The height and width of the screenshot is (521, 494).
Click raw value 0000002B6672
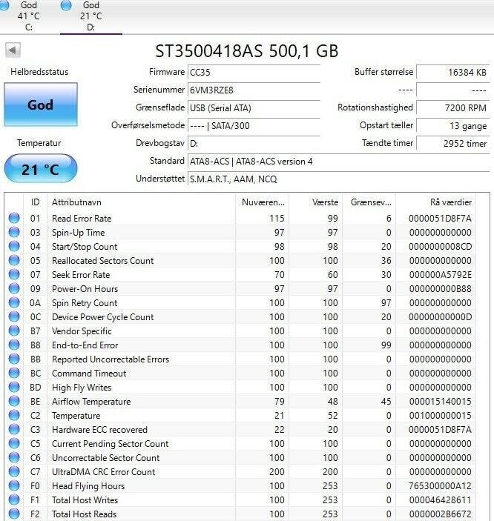[440, 514]
